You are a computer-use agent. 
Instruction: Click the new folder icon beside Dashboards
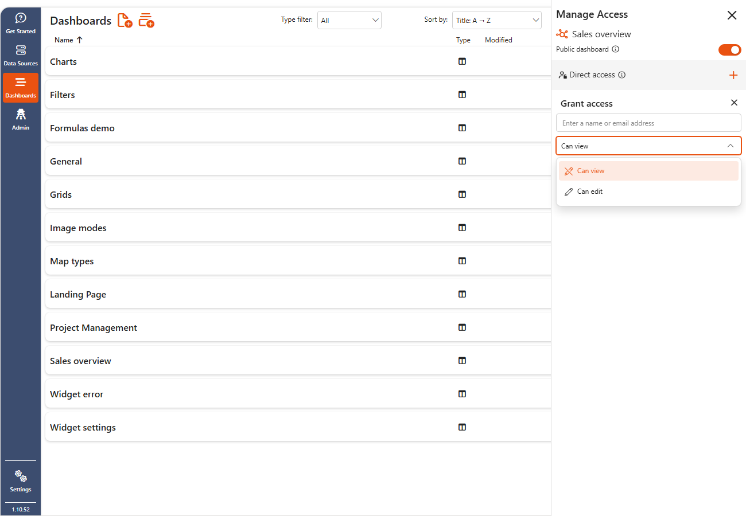point(146,21)
